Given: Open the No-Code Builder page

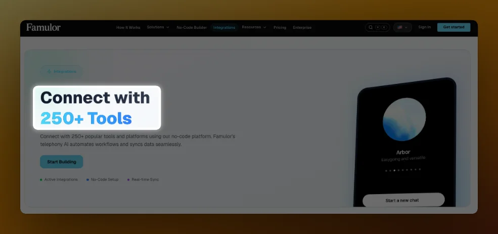Looking at the screenshot, I should tap(192, 27).
